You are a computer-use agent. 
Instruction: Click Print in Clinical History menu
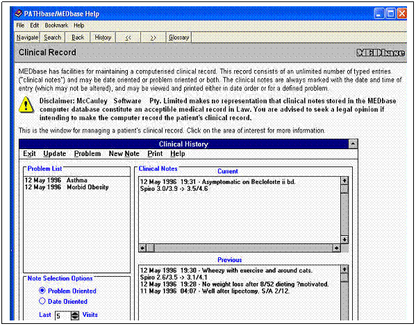point(155,154)
